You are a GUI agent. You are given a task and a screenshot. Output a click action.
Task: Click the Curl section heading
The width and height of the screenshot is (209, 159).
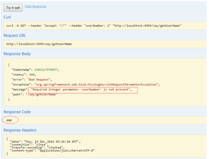click(x=7, y=17)
